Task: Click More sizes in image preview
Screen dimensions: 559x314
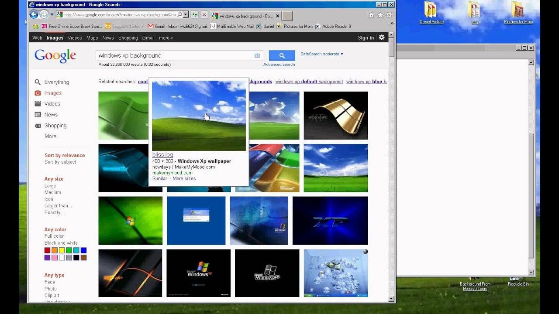Action: click(x=184, y=179)
